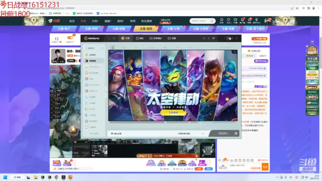Click the yellow unlock button on promo banner
Viewport: 322px width, 181px height.
tap(173, 113)
